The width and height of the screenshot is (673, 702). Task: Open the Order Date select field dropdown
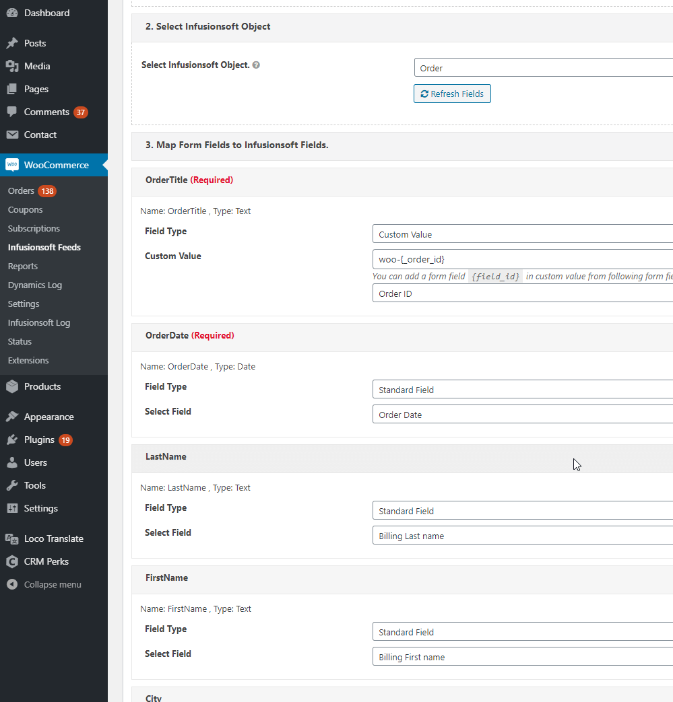tap(523, 415)
